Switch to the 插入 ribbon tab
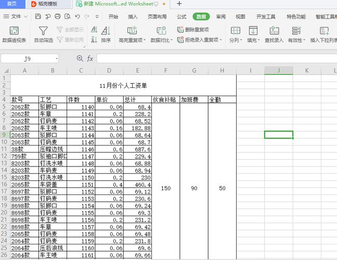This screenshot has width=337, height=260. click(x=133, y=17)
